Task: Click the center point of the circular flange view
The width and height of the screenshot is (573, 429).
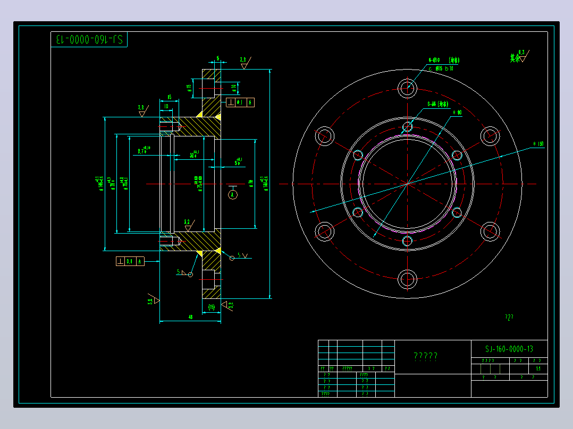Action: (408, 184)
